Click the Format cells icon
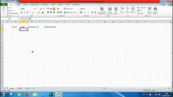The height and width of the screenshot is (97, 173). (133, 9)
